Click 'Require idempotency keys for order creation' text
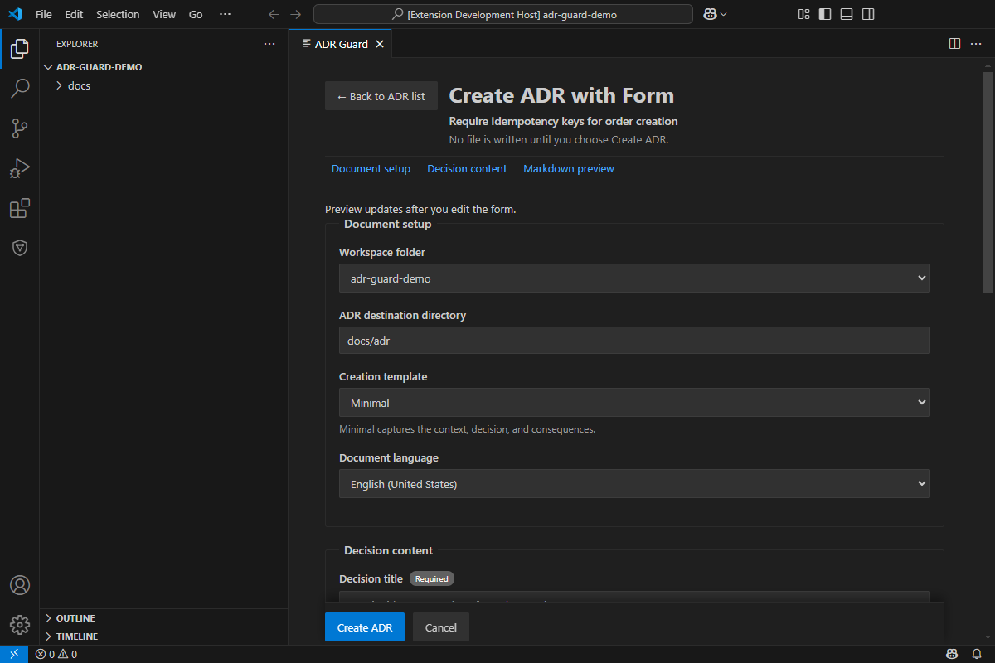This screenshot has width=995, height=663. pos(563,121)
